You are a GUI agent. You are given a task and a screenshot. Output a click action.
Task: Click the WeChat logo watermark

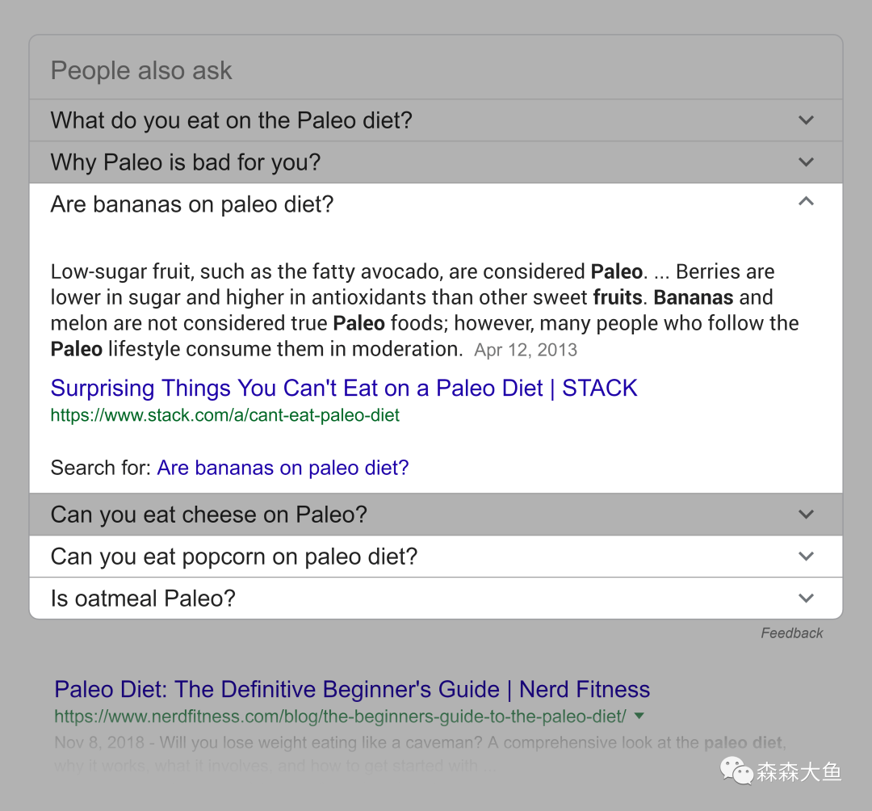(x=736, y=771)
